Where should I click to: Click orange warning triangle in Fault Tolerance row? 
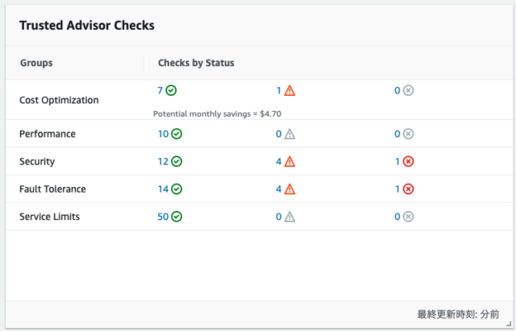click(289, 189)
